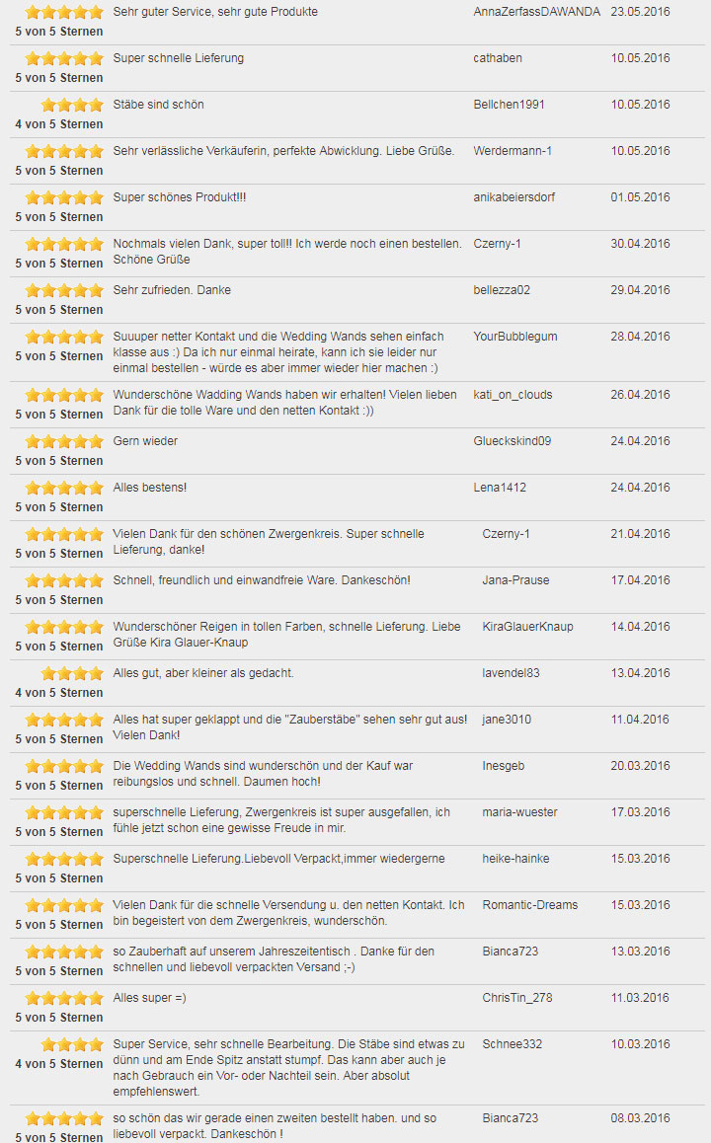Click the star rating next to lavendel83's review
The width and height of the screenshot is (711, 1143).
point(72,673)
